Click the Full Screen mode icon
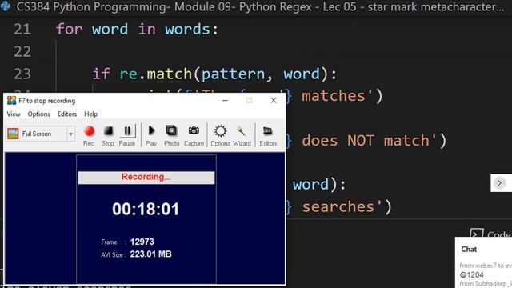The height and width of the screenshot is (288, 512). [x=13, y=134]
